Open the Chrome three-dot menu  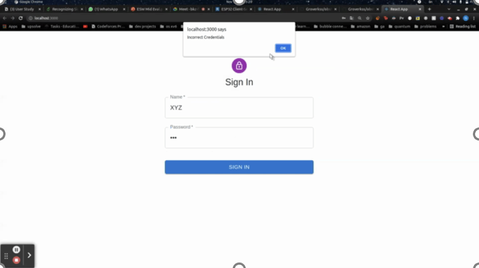(474, 18)
